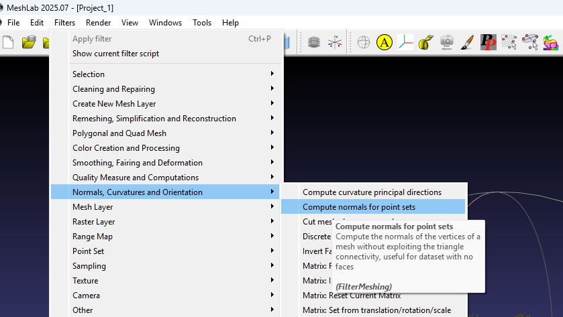
Task: Toggle the trackball globe icon
Action: pyautogui.click(x=363, y=42)
